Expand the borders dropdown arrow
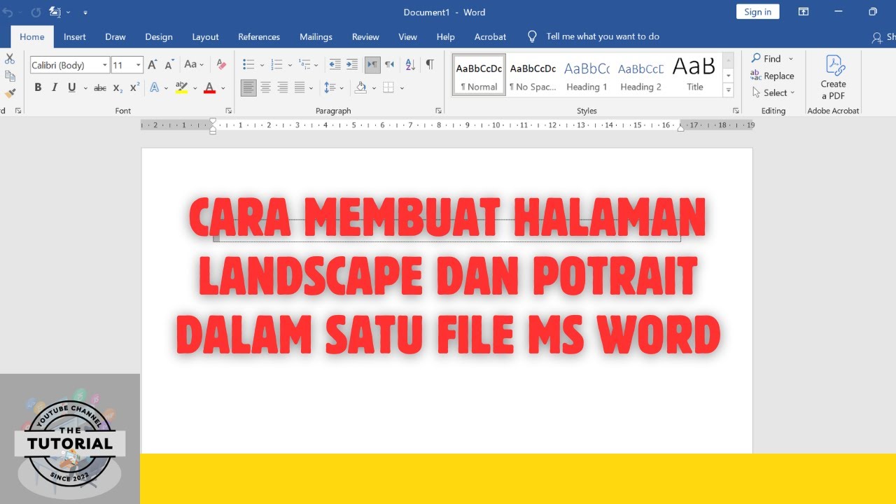This screenshot has height=504, width=896. (402, 88)
